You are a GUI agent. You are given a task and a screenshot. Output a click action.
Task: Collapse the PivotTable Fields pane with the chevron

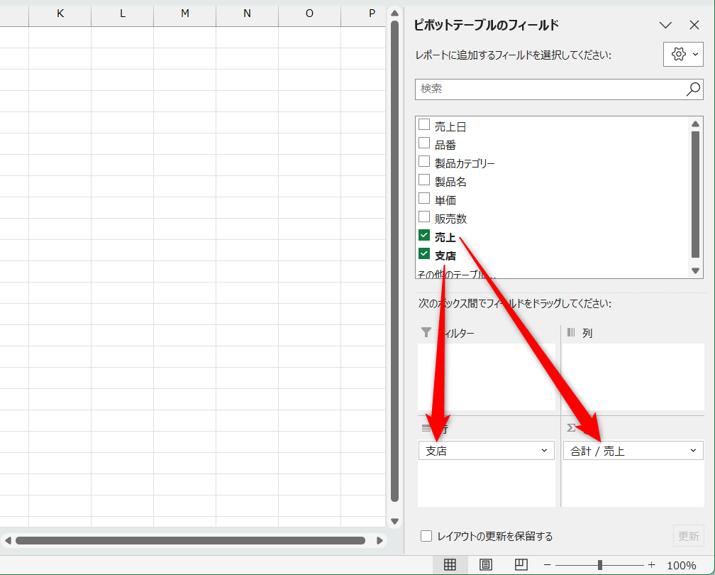pyautogui.click(x=665, y=25)
